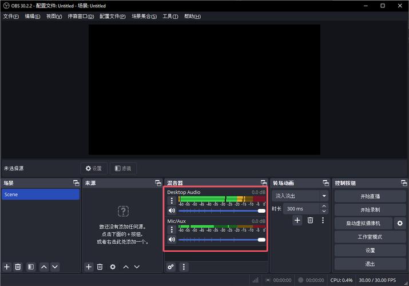The image size is (409, 286).
Task: Expand the 淡入淡出 transition dropdown
Action: pos(323,196)
